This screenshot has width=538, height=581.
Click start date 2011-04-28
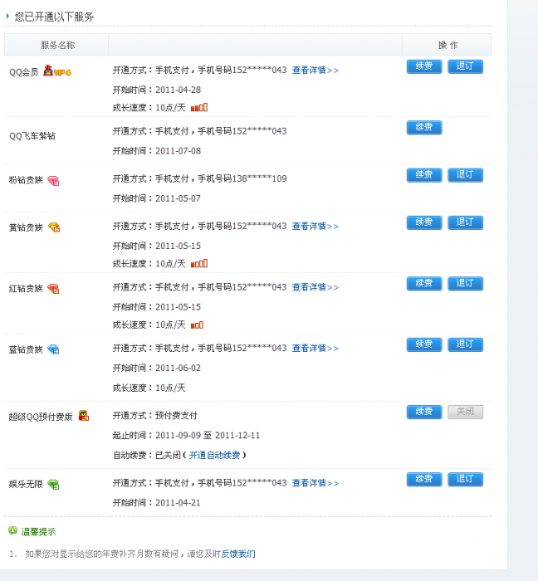178,90
